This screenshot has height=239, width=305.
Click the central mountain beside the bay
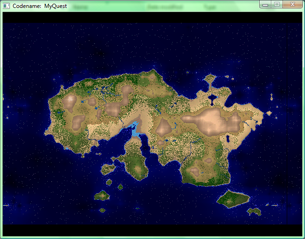click(164, 127)
